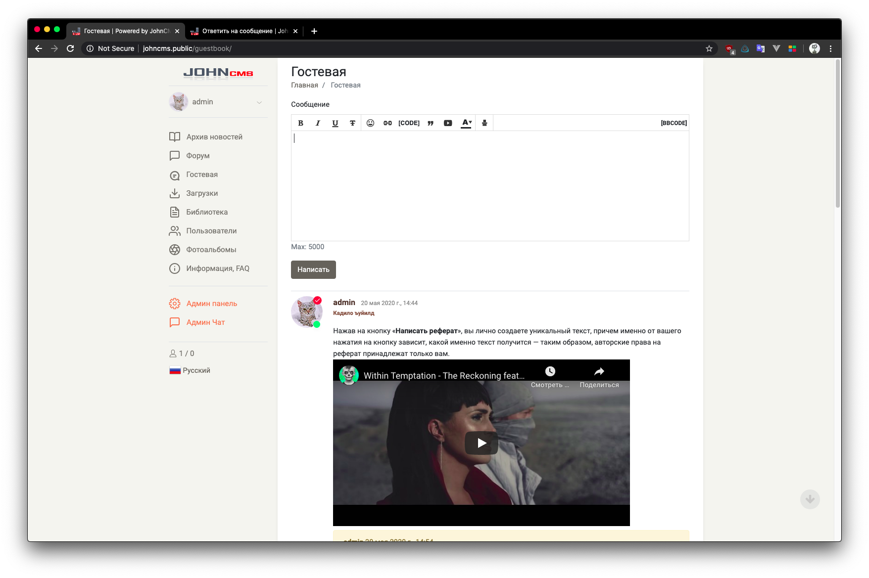The width and height of the screenshot is (869, 578).
Task: Switch editor to BBCODE mode
Action: pos(674,123)
